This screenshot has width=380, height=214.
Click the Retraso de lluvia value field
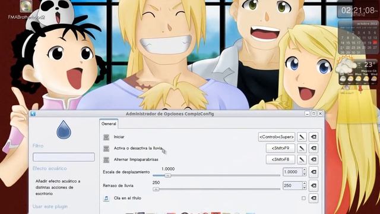coord(292,185)
